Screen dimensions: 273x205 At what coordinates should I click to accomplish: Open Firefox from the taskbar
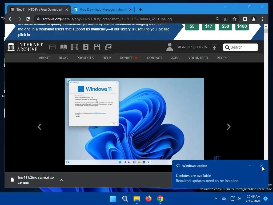pyautogui.click(x=148, y=199)
